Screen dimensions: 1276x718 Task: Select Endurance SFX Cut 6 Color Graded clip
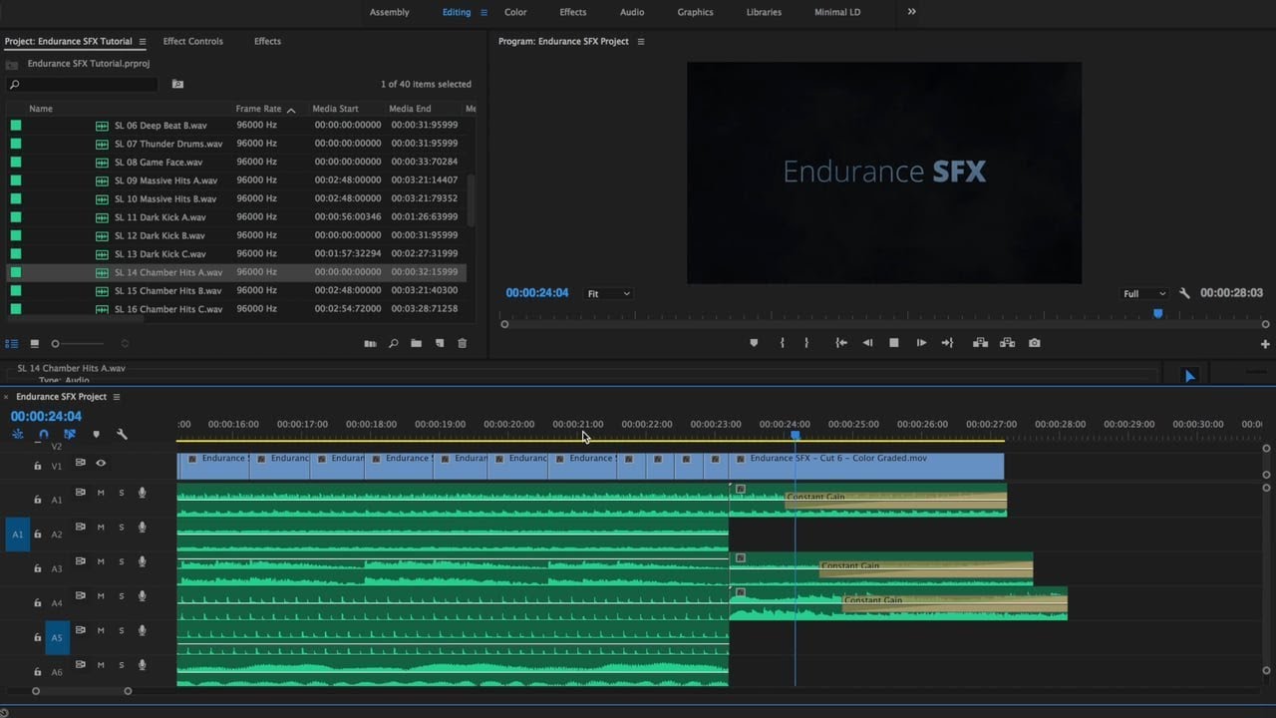point(866,465)
